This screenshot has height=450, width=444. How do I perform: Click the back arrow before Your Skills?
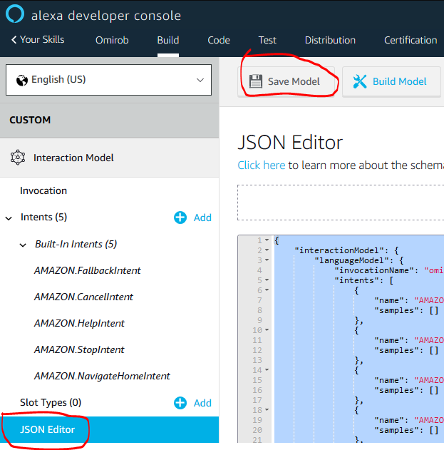click(x=14, y=40)
